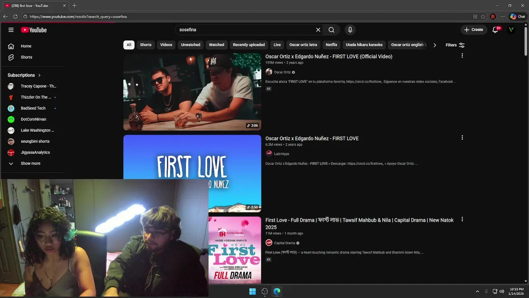Select the All filter chip
This screenshot has height=298, width=529.
(129, 45)
